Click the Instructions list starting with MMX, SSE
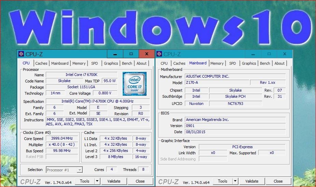316x187 pixels. coord(98,122)
